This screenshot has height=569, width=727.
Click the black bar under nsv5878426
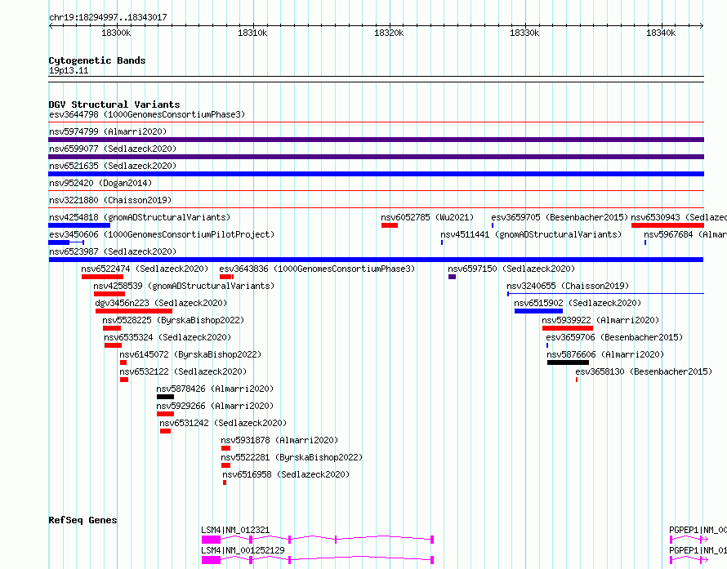pyautogui.click(x=166, y=397)
